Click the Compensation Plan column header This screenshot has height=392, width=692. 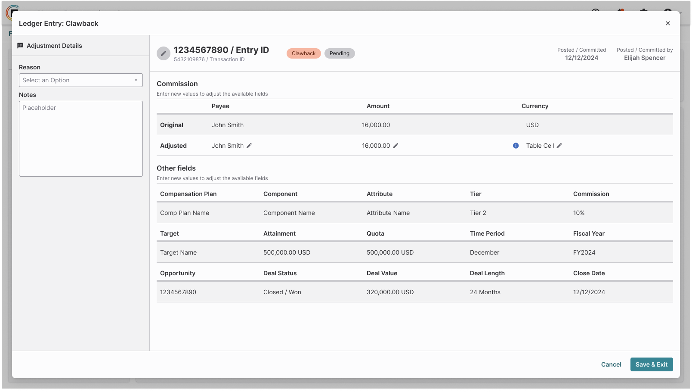click(188, 194)
